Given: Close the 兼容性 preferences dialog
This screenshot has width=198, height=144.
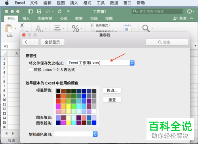Looking at the screenshot, I should [24, 35].
